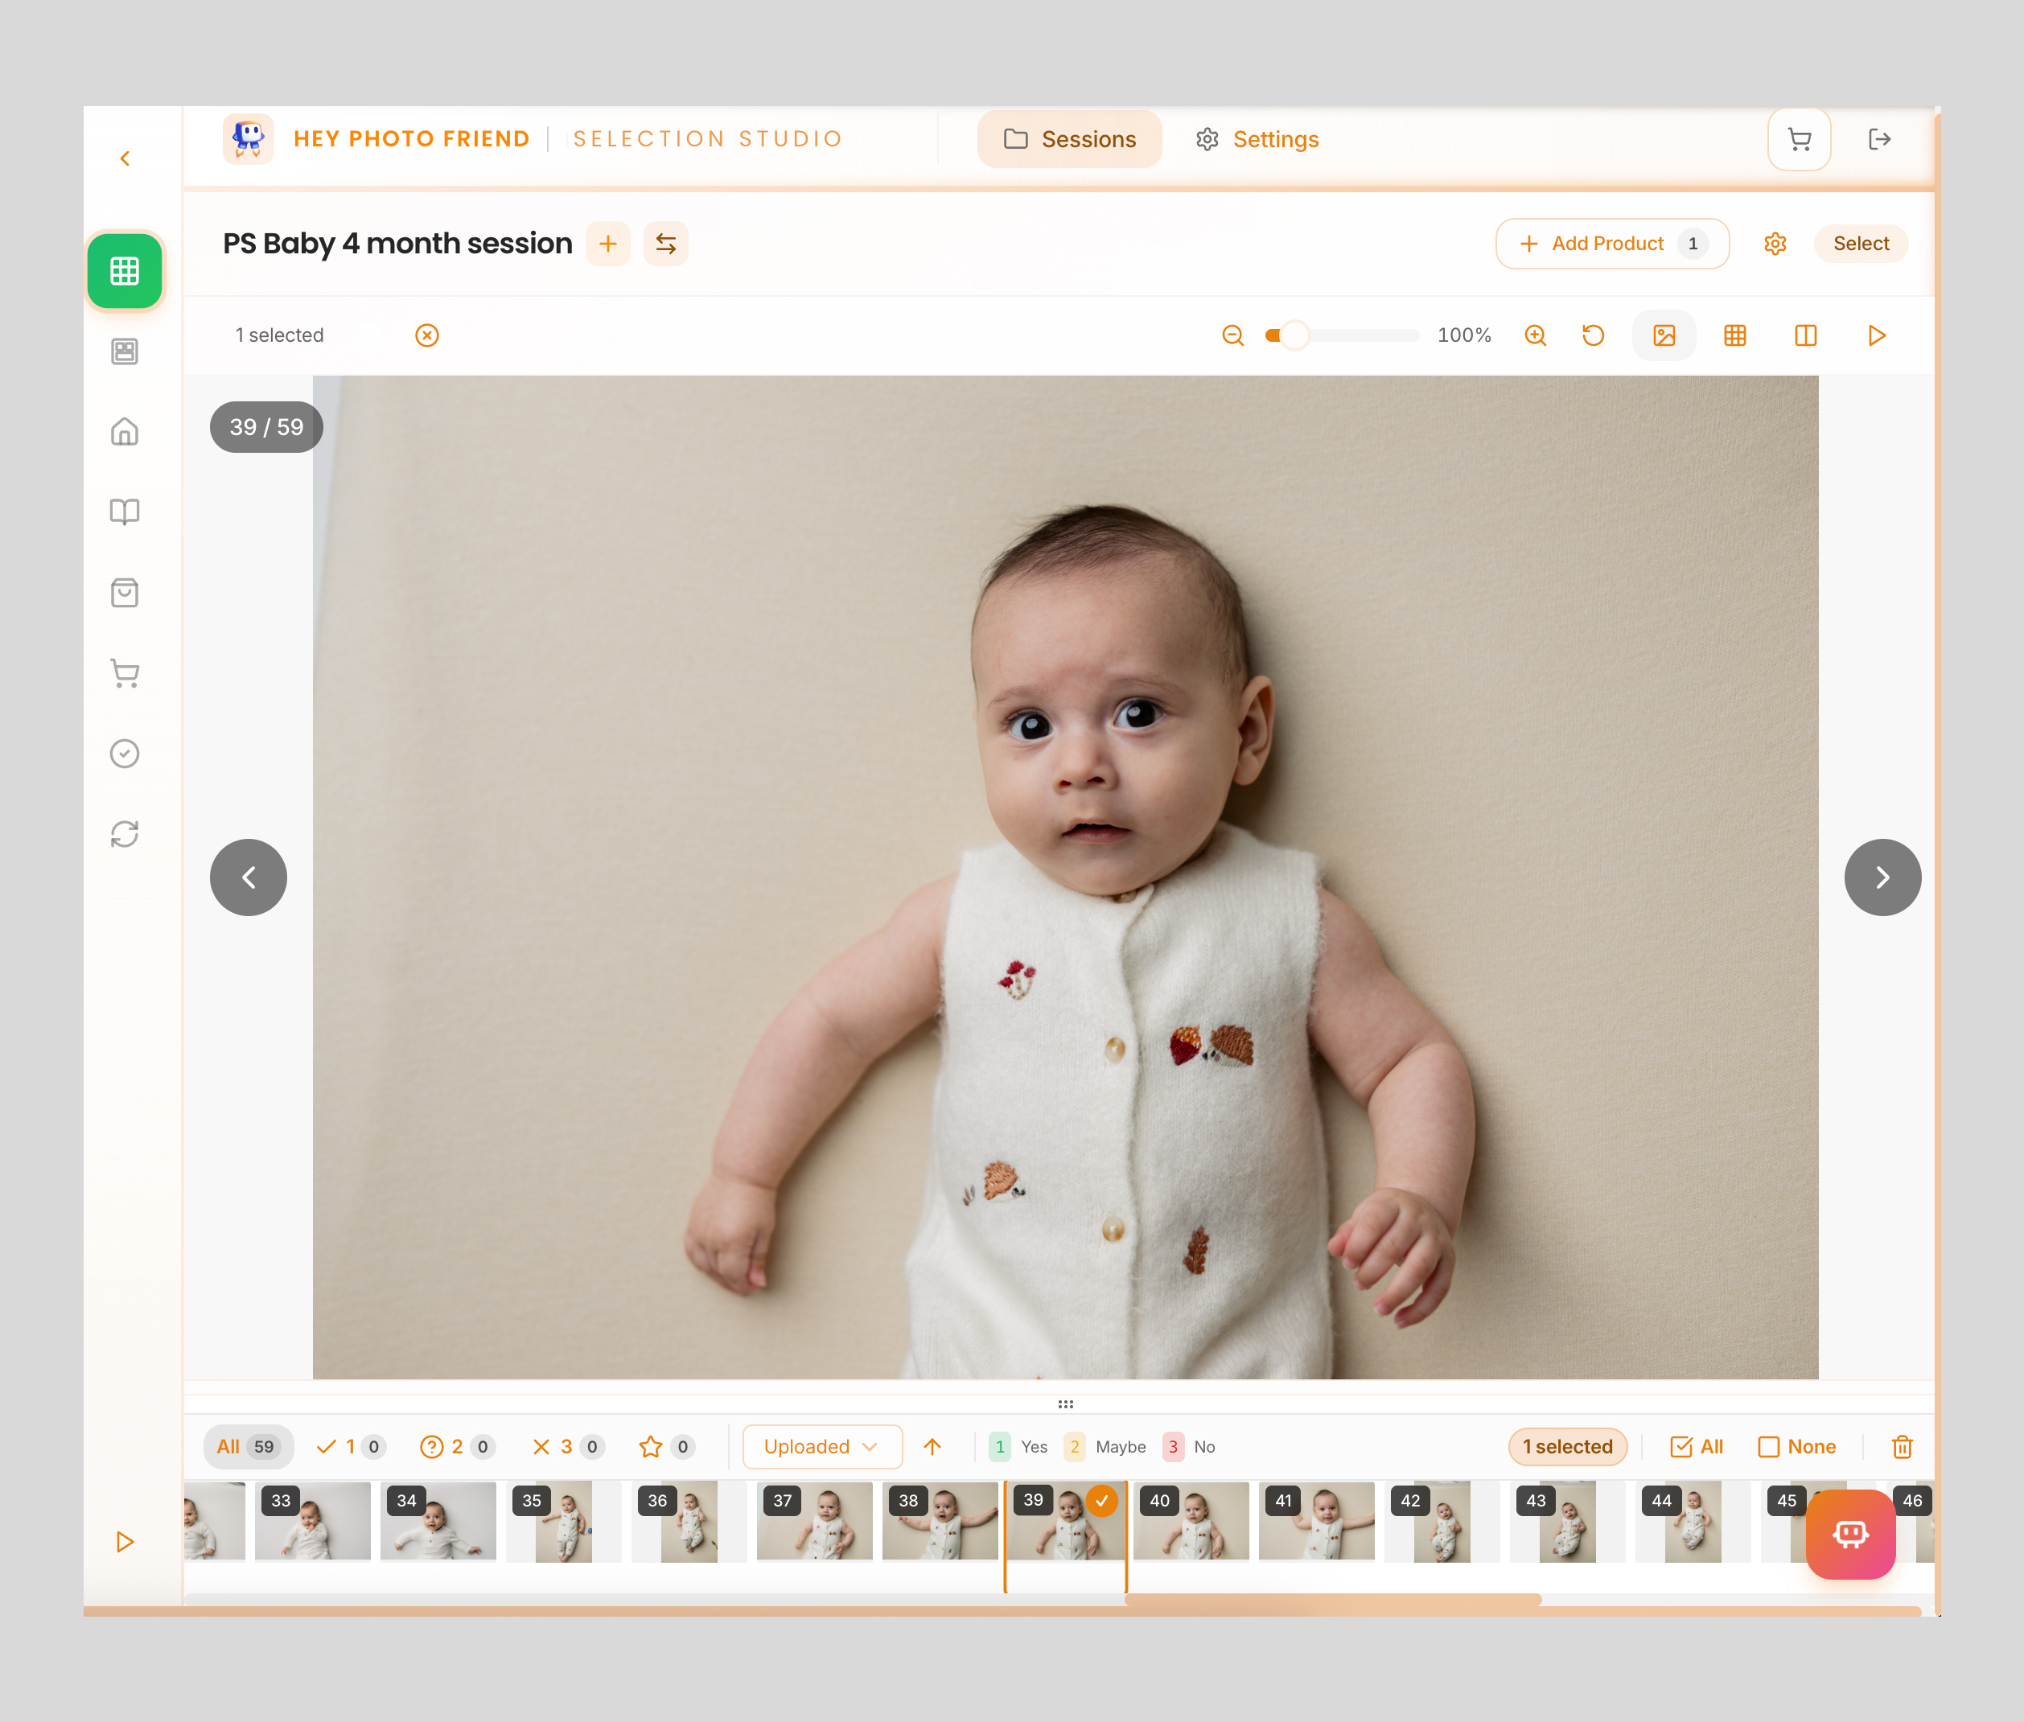Open the split compare view icon
2024x1722 pixels.
pyautogui.click(x=1804, y=336)
